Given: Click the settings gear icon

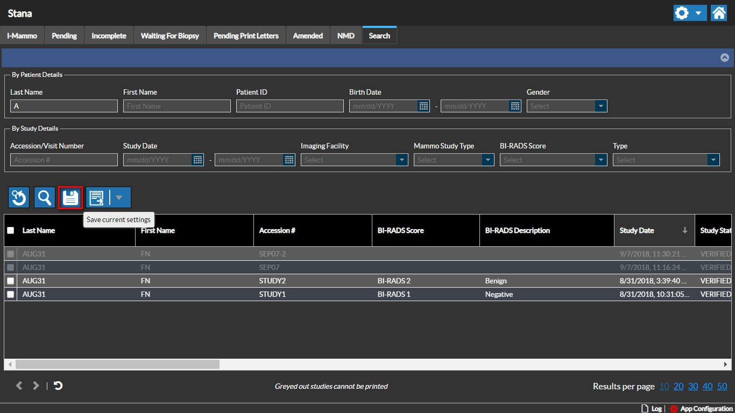Looking at the screenshot, I should tap(682, 13).
